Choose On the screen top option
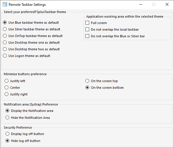Image resolution: width=174 pixels, height=148 pixels. [87, 81]
